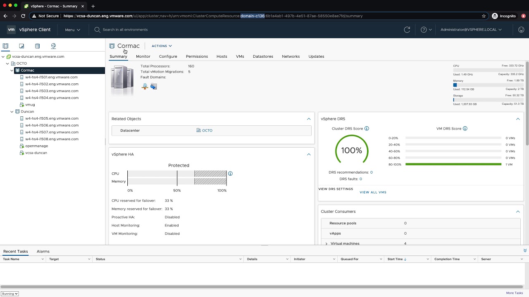
Task: Open the VMs tab
Action: coord(240,57)
